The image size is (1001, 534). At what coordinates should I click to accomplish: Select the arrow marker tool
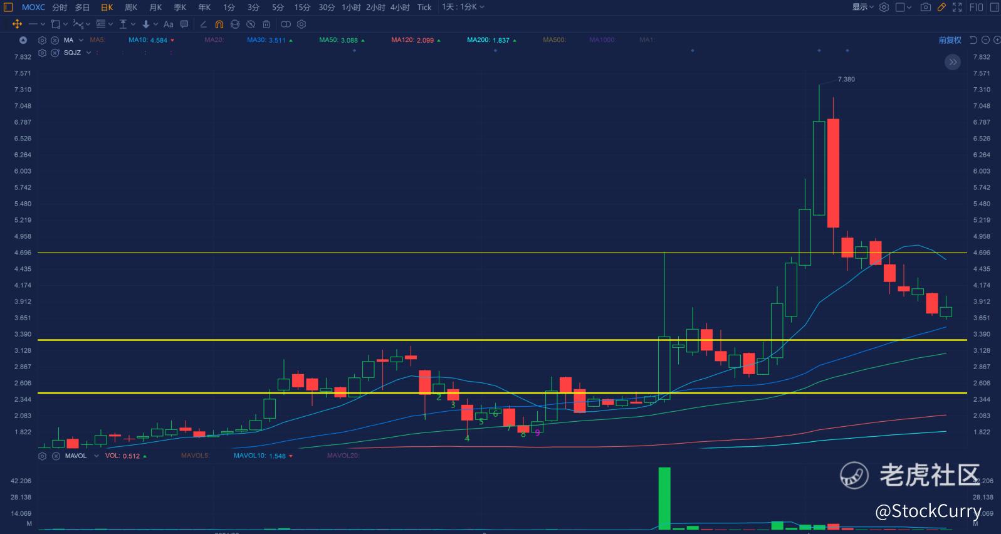click(x=145, y=24)
